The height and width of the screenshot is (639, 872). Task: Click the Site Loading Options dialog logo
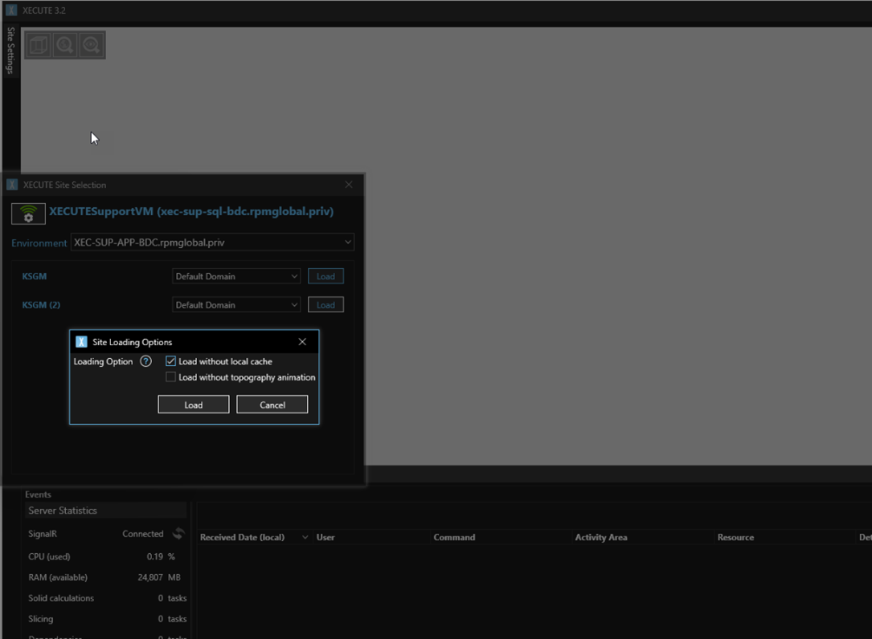pos(81,342)
